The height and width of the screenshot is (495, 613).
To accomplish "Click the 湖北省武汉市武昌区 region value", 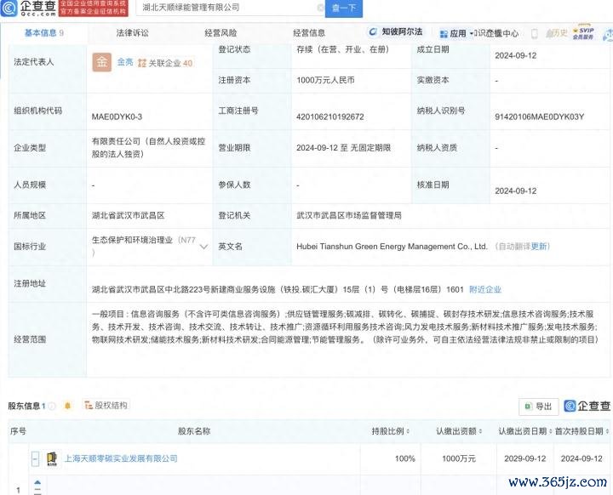I will pyautogui.click(x=128, y=215).
